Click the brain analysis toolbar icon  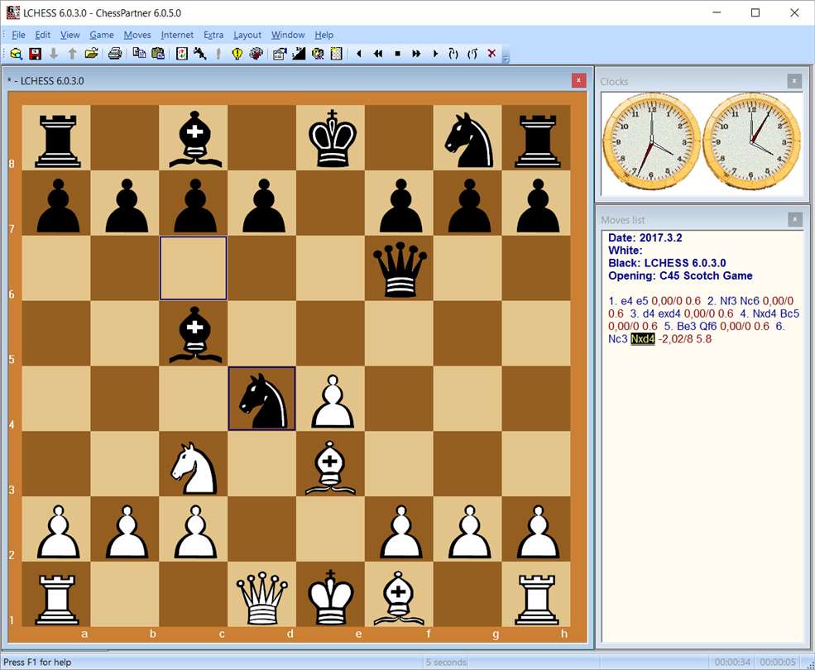click(256, 54)
